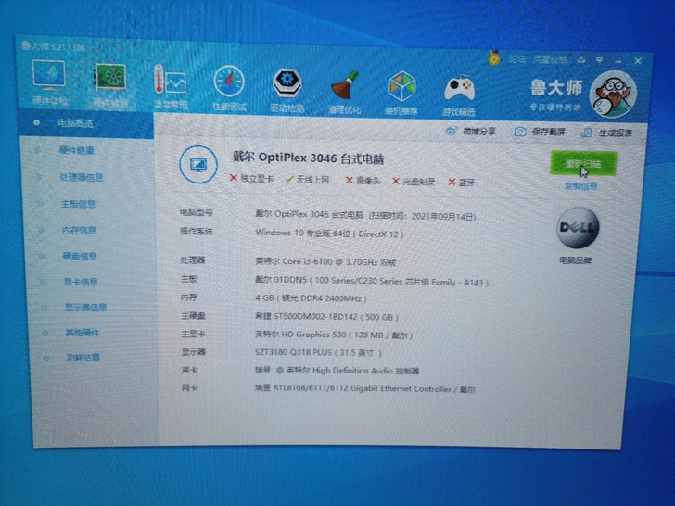The width and height of the screenshot is (675, 506).
Task: Click the Core i3-6100 @ 3.70GHz processor value
Action: point(325,261)
